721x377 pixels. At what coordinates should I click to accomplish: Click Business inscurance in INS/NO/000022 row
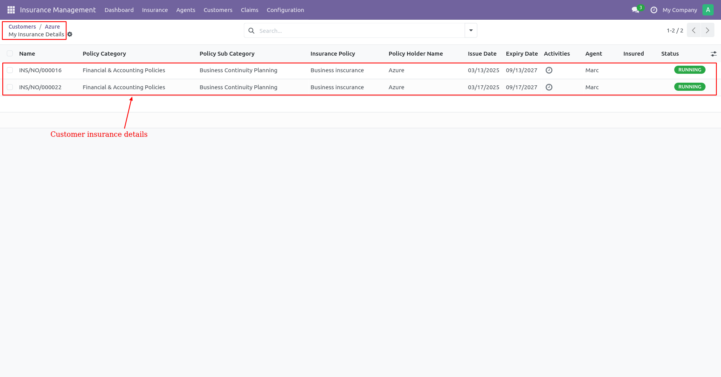[337, 87]
